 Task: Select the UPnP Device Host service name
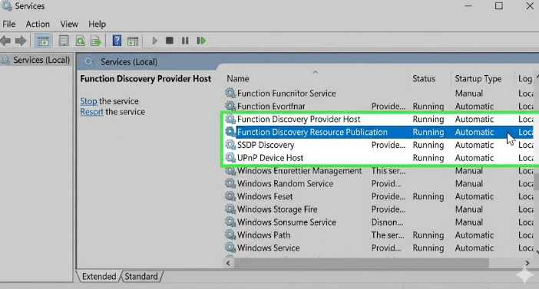pyautogui.click(x=270, y=158)
